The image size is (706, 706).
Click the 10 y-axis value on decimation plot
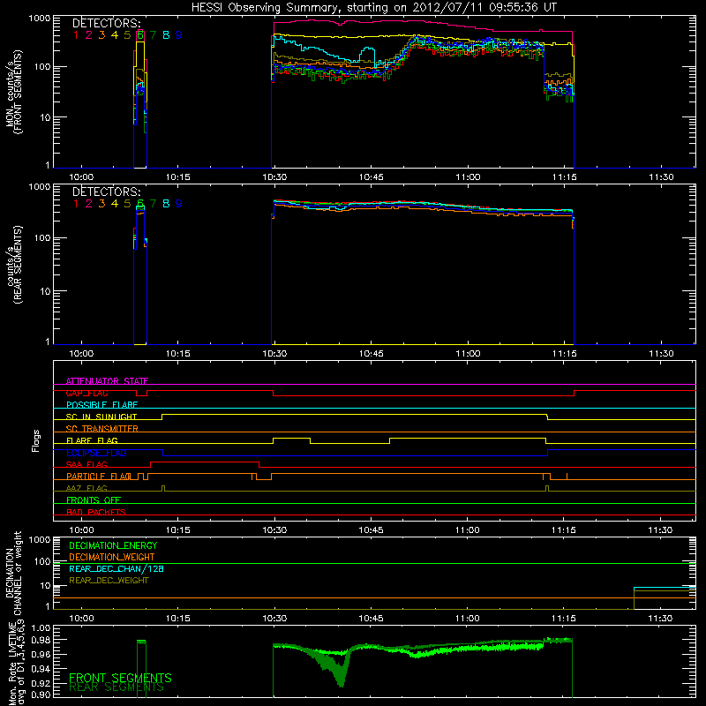tap(45, 586)
